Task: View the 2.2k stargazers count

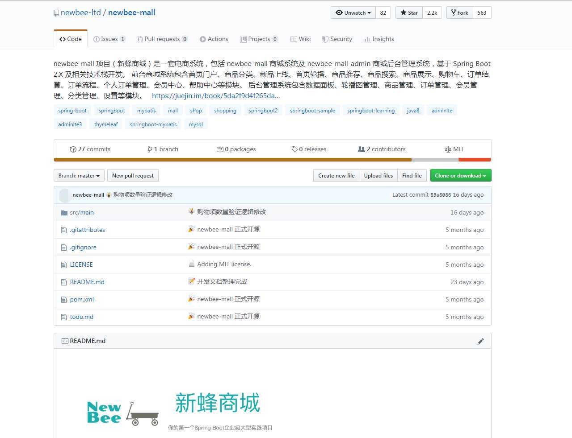Action: [432, 12]
